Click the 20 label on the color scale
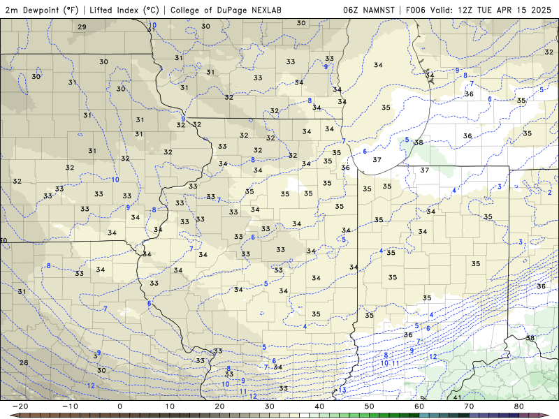Image resolution: width=559 pixels, height=419 pixels. pyautogui.click(x=219, y=406)
